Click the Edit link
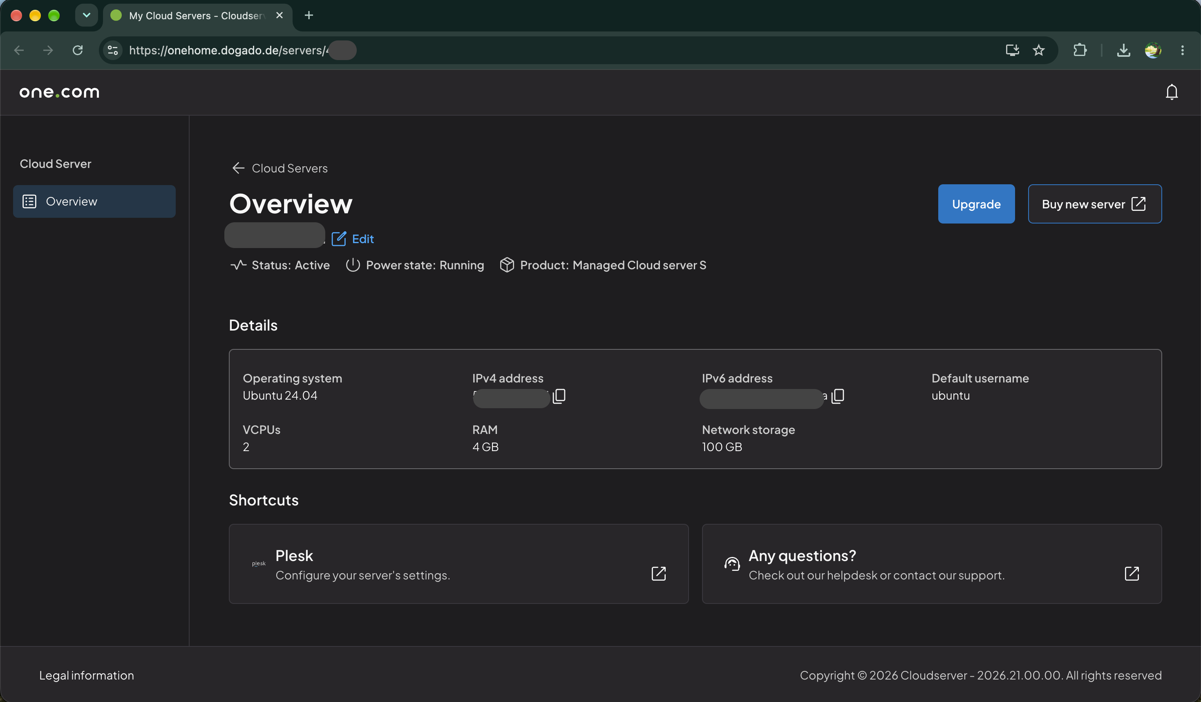Screen dimensions: 1201x702 pyautogui.click(x=363, y=239)
